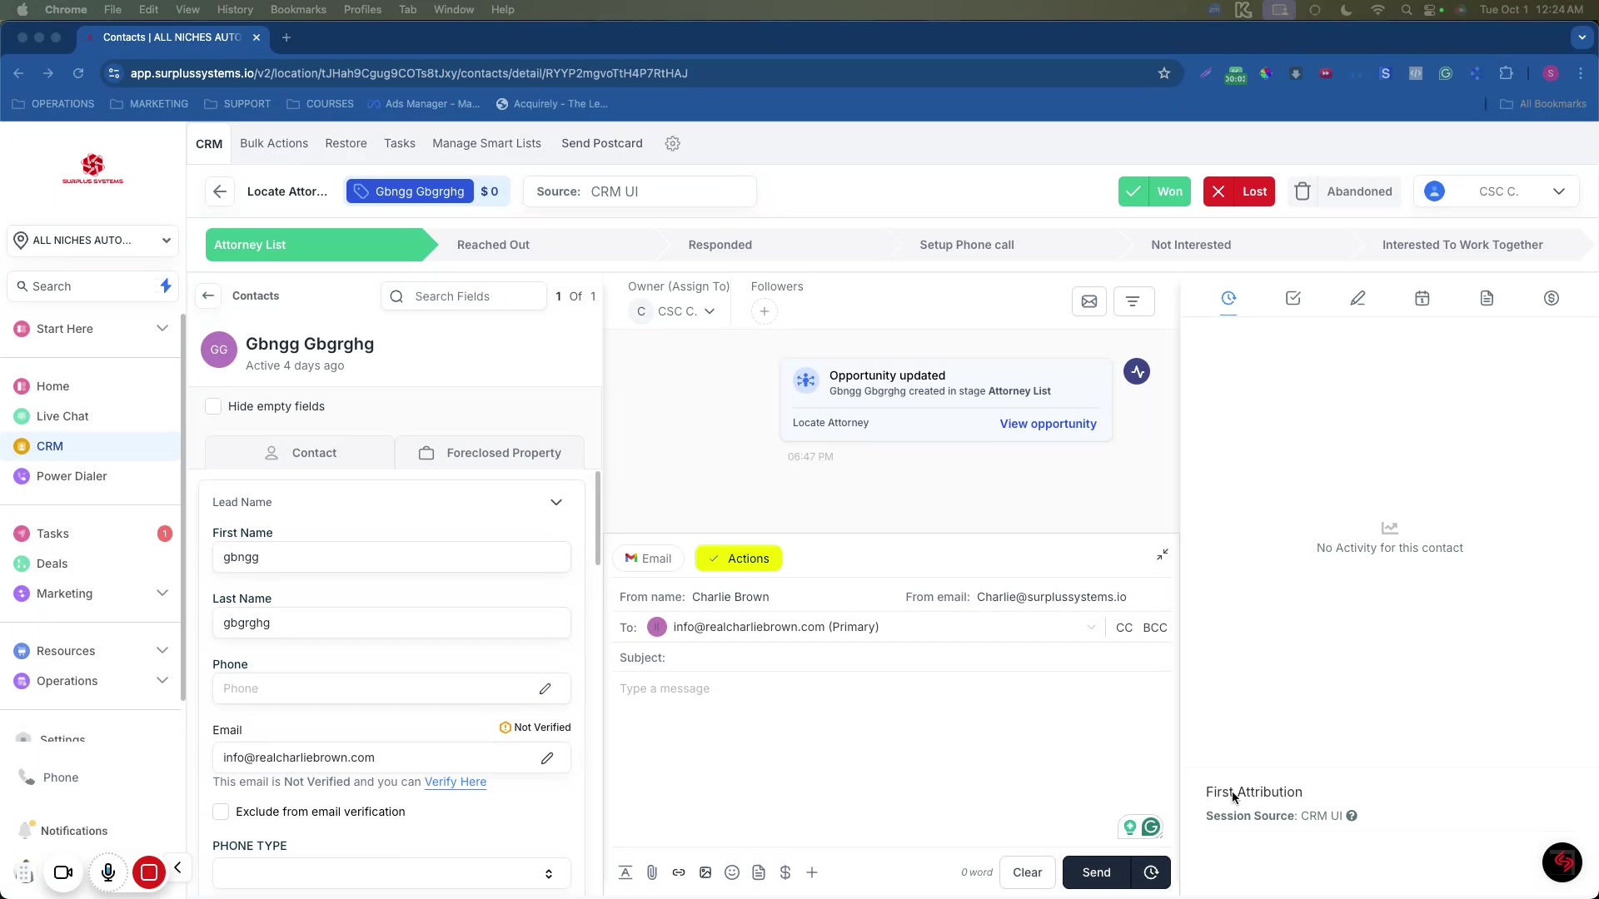Viewport: 1599px width, 899px height.
Task: Open the Notes pencil icon in right panel
Action: coord(1357,298)
